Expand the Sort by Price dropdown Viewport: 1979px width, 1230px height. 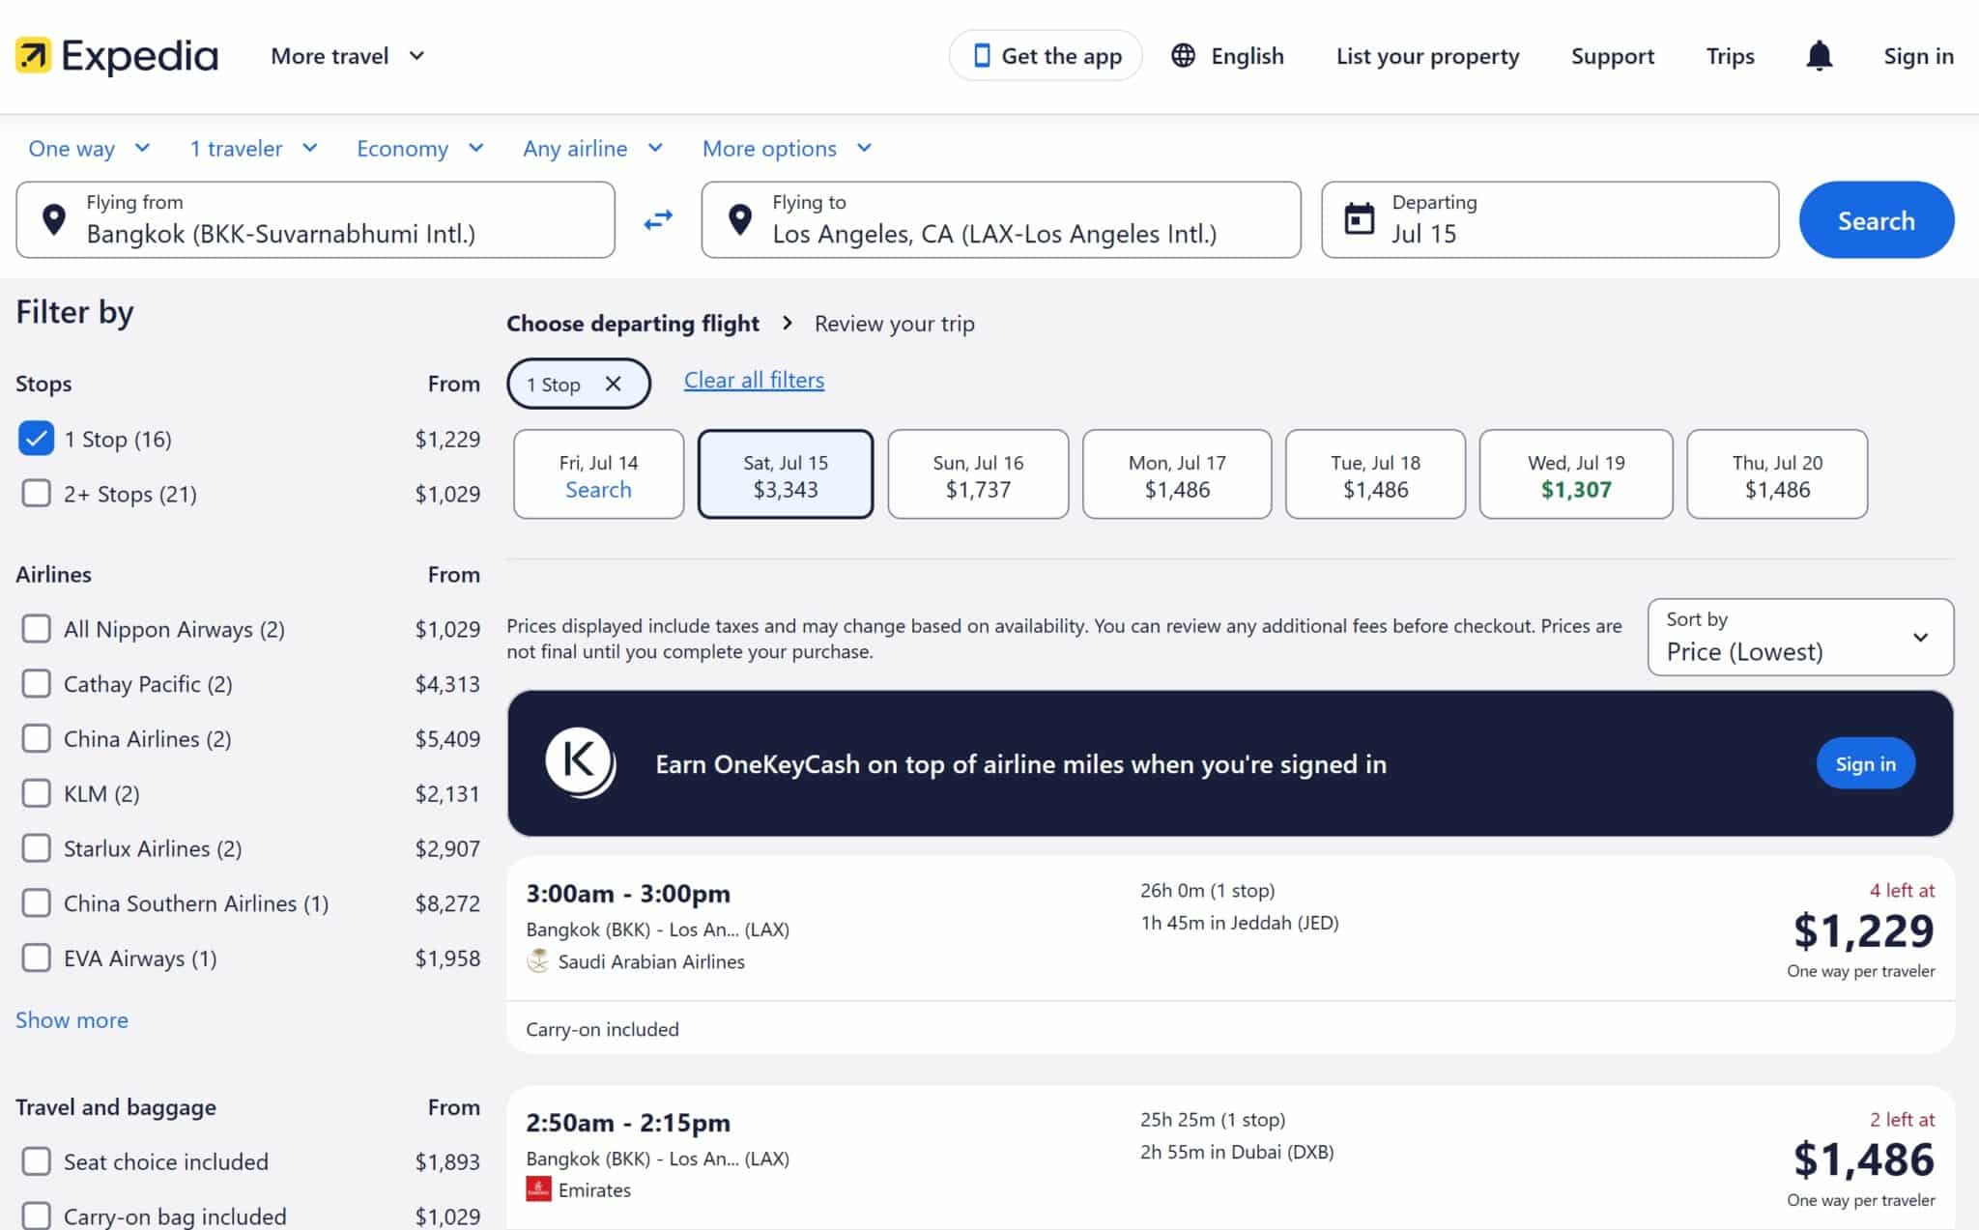(x=1799, y=637)
